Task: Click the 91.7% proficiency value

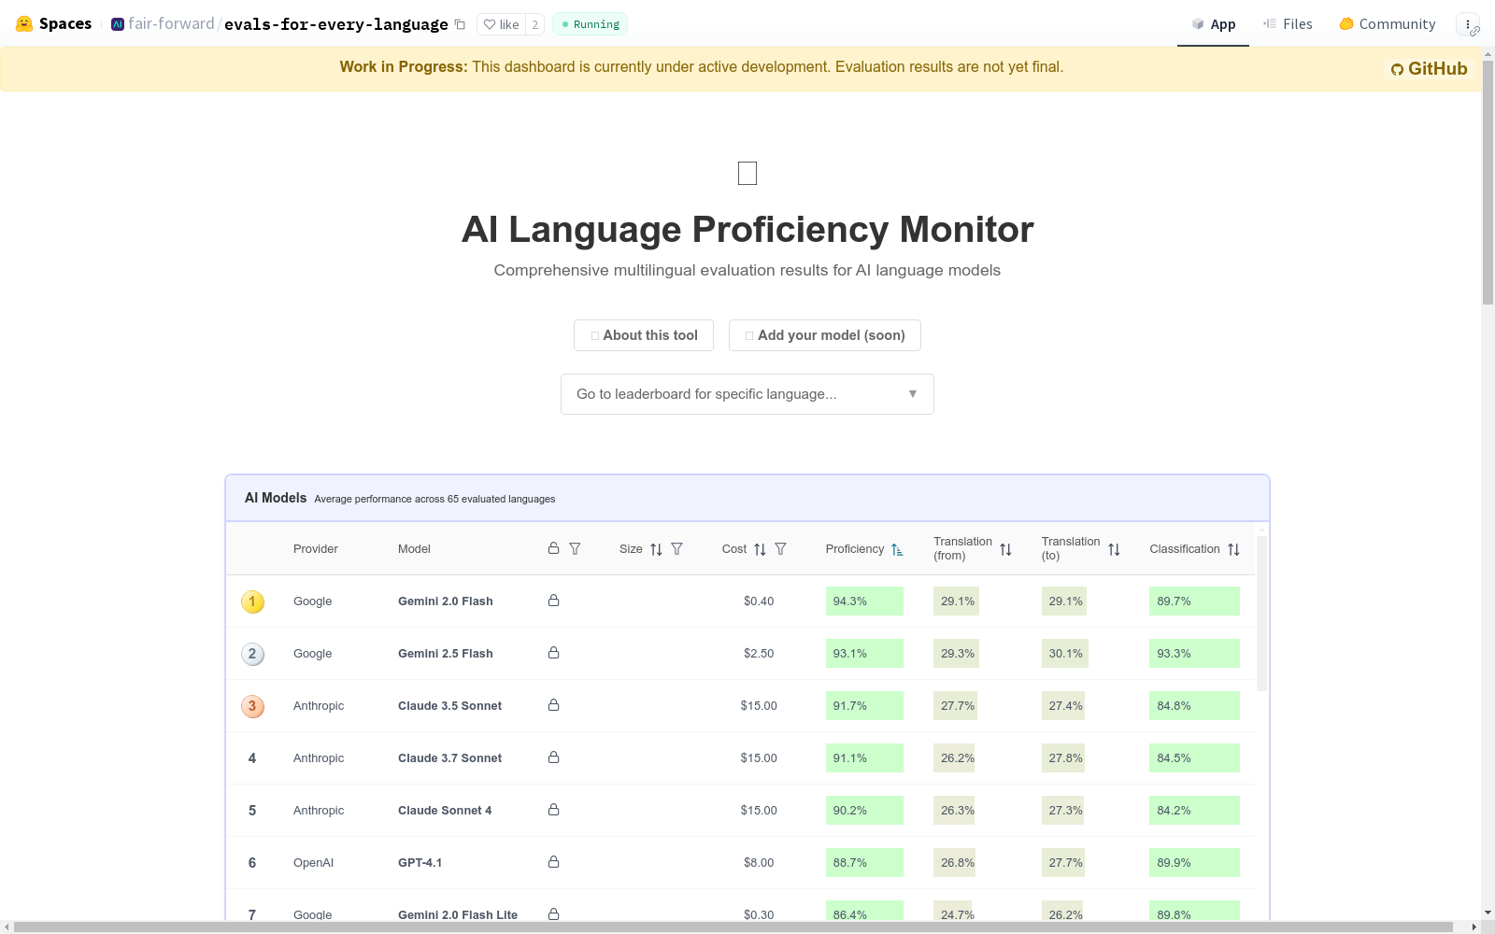Action: [850, 706]
